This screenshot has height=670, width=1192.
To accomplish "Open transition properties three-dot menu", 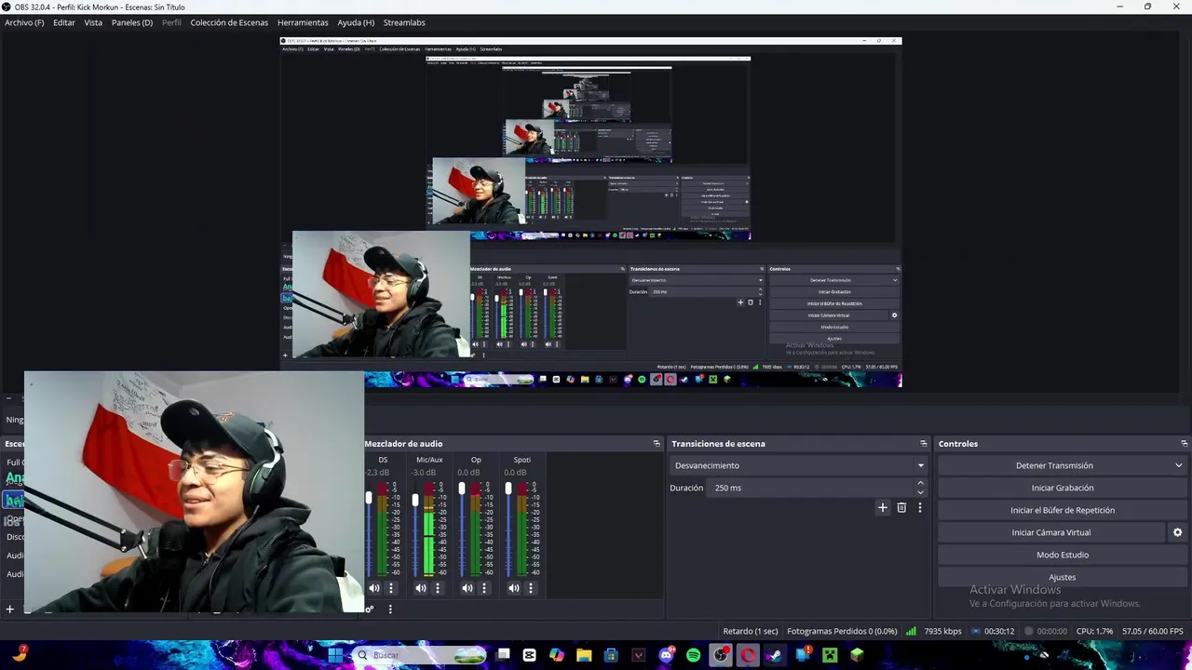I will (x=920, y=508).
